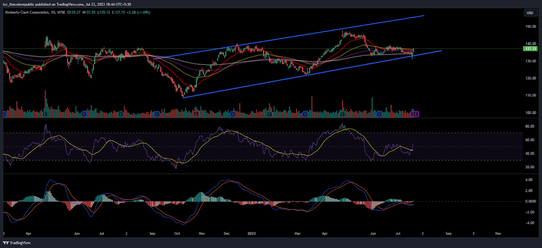Click the June 2022 dividend D marker
This screenshot has height=248, width=542.
pos(84,114)
